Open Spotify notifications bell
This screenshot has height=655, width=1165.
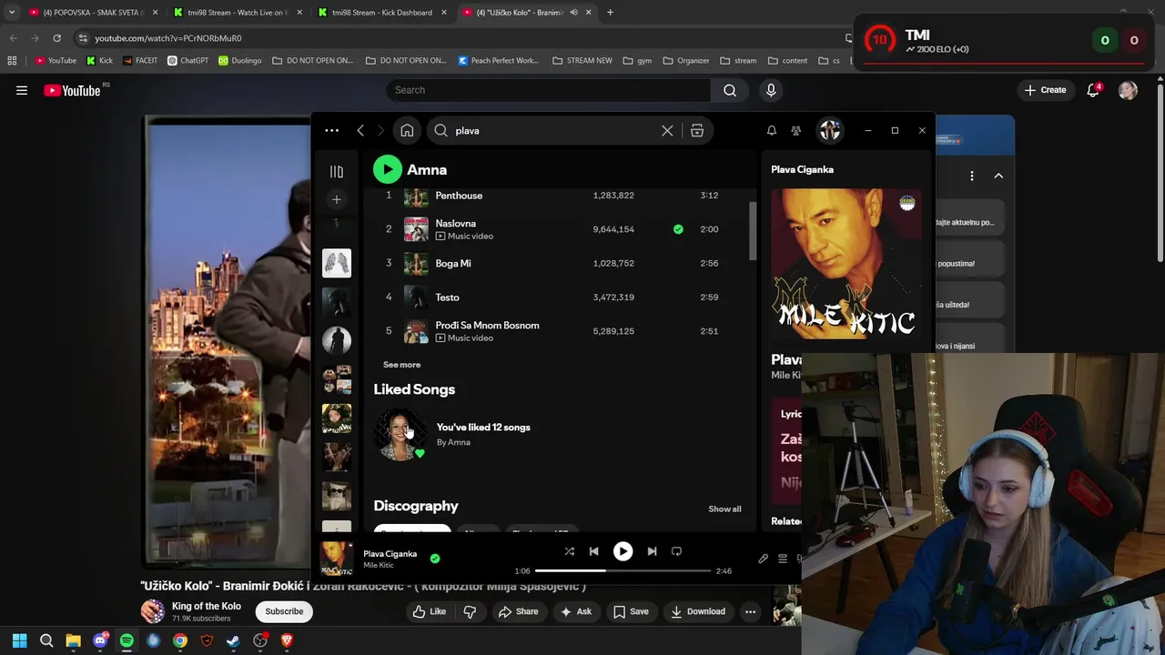click(771, 130)
